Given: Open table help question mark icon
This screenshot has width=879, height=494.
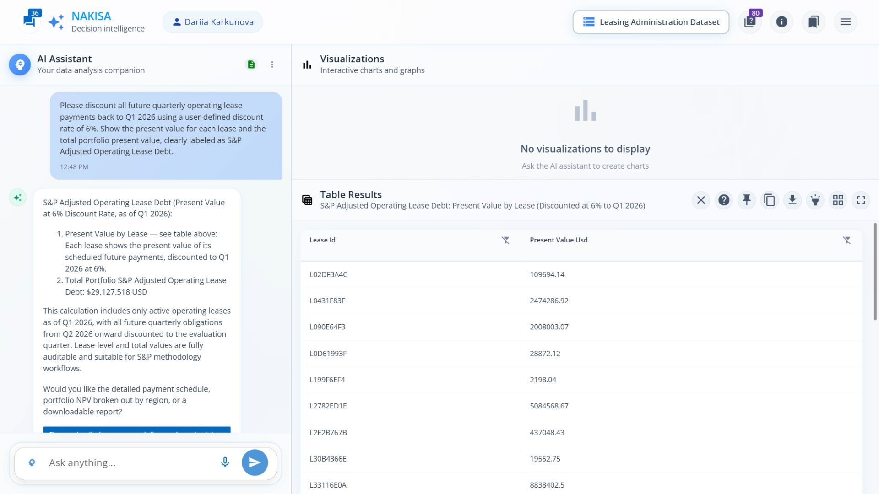Looking at the screenshot, I should point(724,200).
